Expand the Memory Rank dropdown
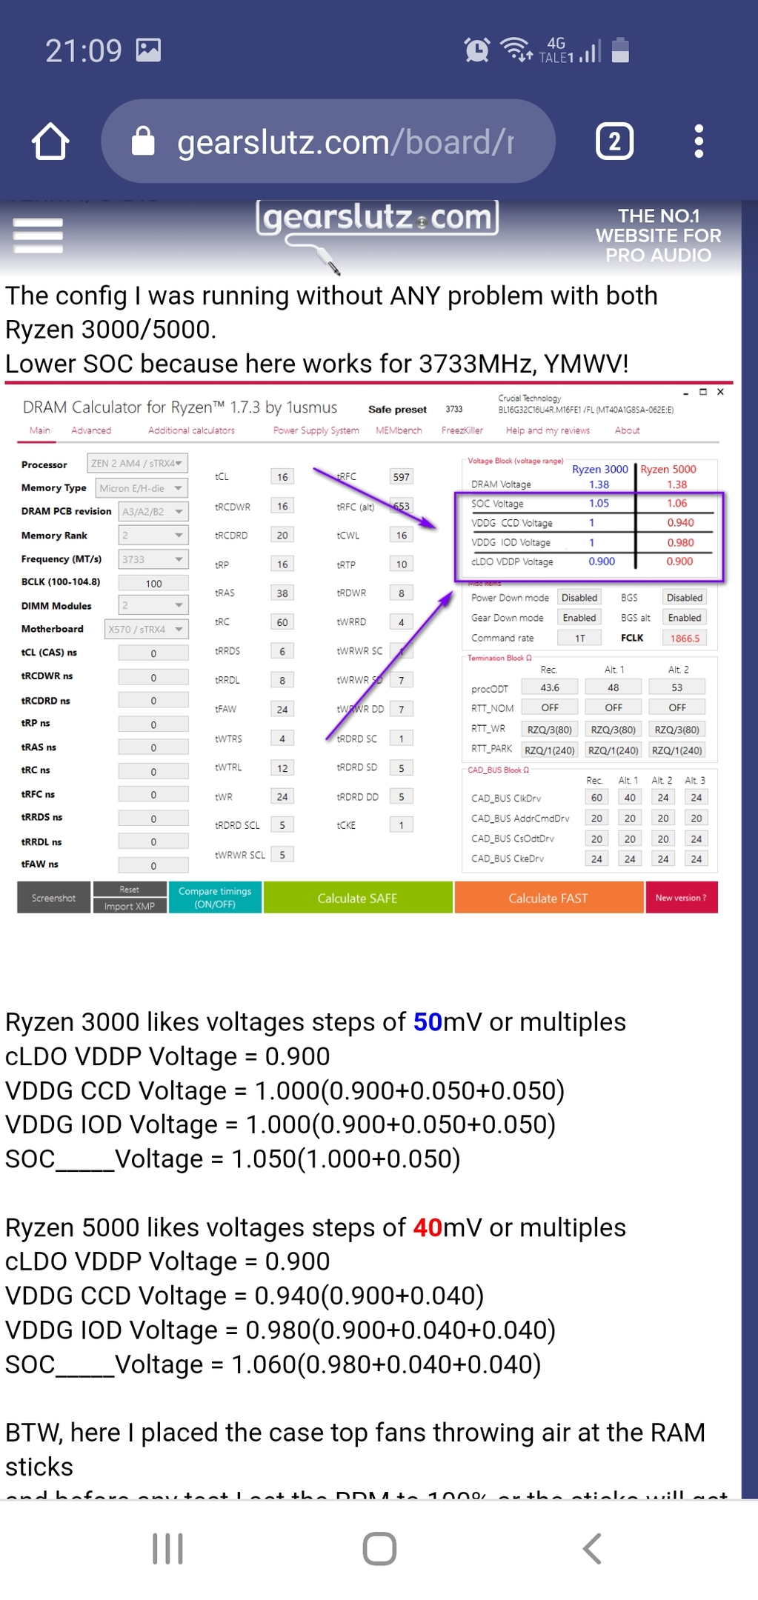Screen dimensions: 758x1600 pos(153,535)
